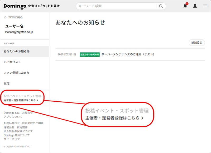Open 個人情報の保護について footer link
The width and height of the screenshot is (211, 153).
coord(18,131)
